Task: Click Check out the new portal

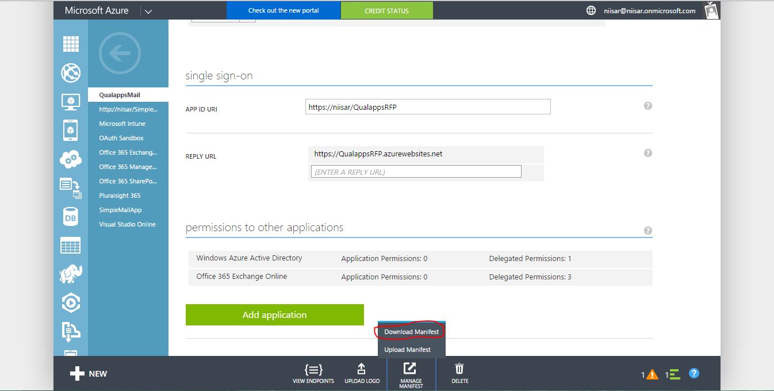Action: pos(283,10)
